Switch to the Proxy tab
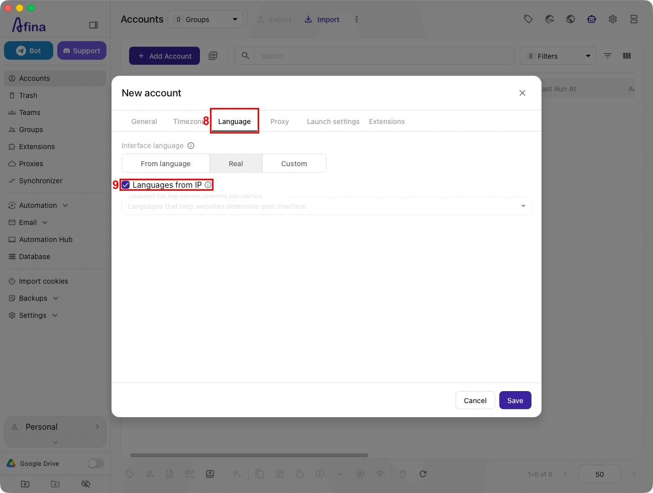 (x=280, y=121)
